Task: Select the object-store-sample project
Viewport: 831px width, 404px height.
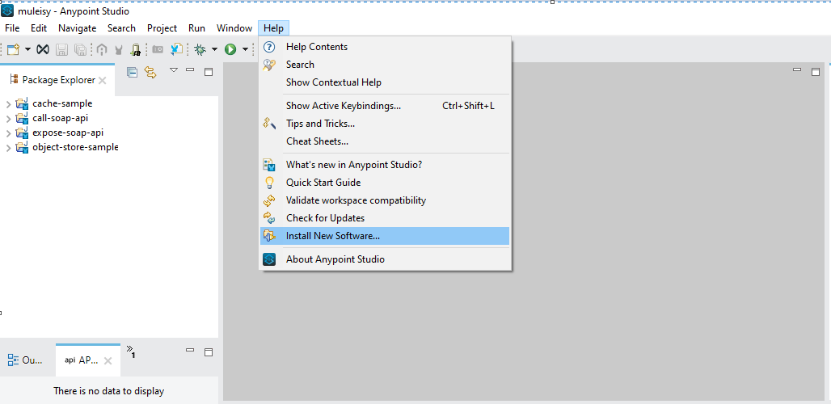Action: (74, 147)
